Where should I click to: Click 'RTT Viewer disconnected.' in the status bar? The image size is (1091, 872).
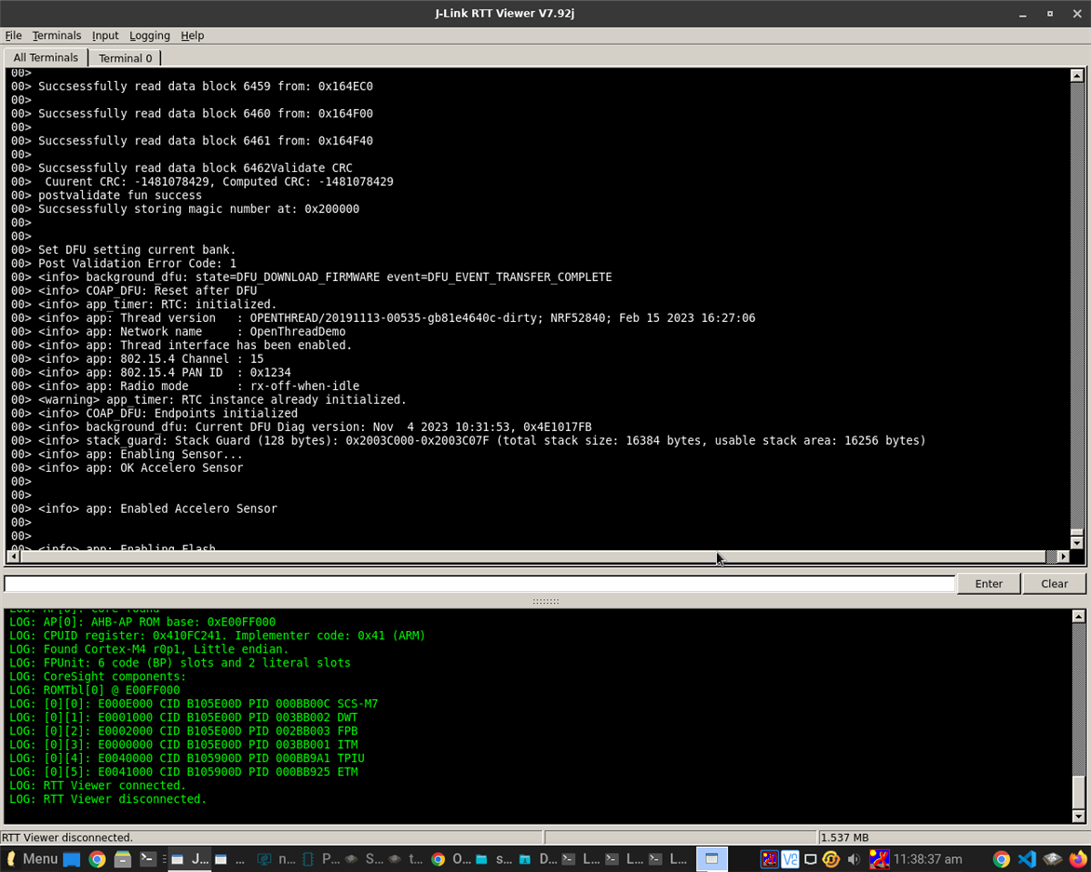tap(67, 838)
